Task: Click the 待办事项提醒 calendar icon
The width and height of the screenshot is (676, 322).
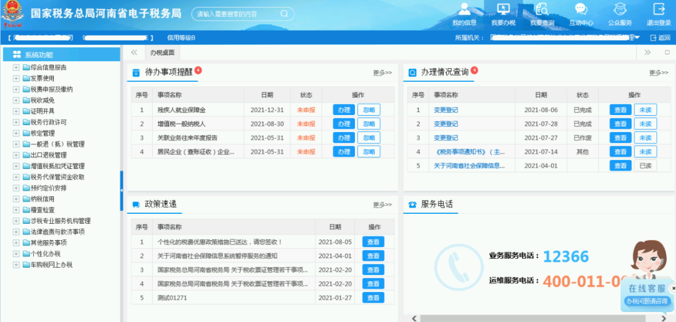Action: pyautogui.click(x=136, y=73)
